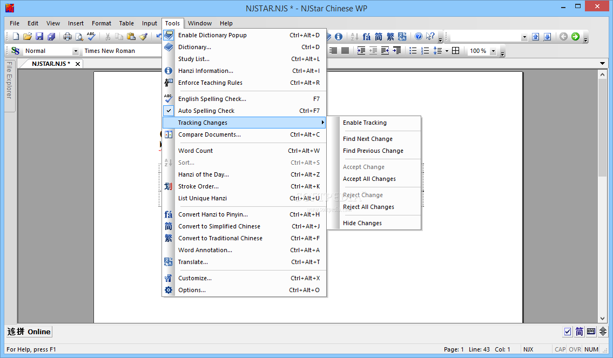Screen dimensions: 613x358
Task: Toggle Auto Spelling Check menu item
Action: (244, 111)
